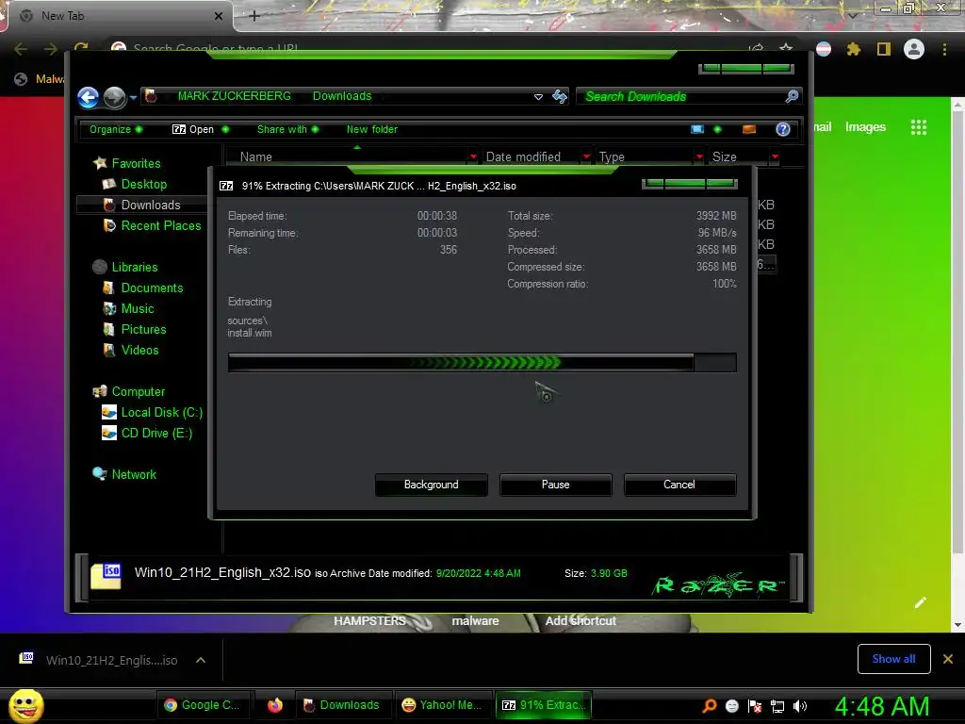Click the volume speaker tray icon
Viewport: 965px width, 724px height.
[x=800, y=706]
